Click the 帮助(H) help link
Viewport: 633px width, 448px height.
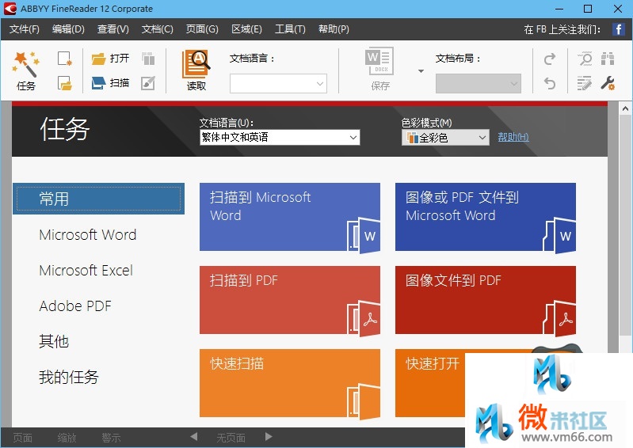pyautogui.click(x=513, y=137)
